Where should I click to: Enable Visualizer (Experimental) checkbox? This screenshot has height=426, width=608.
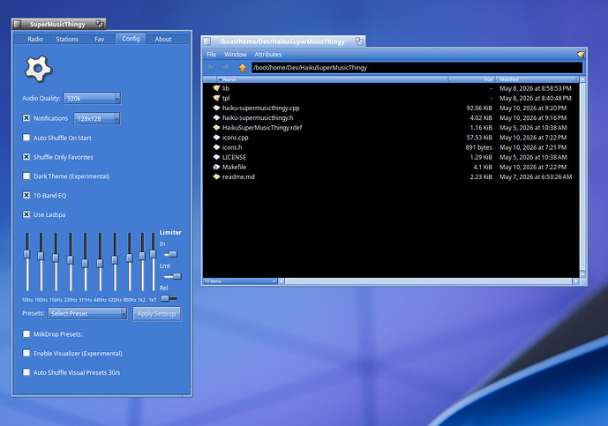(x=26, y=353)
